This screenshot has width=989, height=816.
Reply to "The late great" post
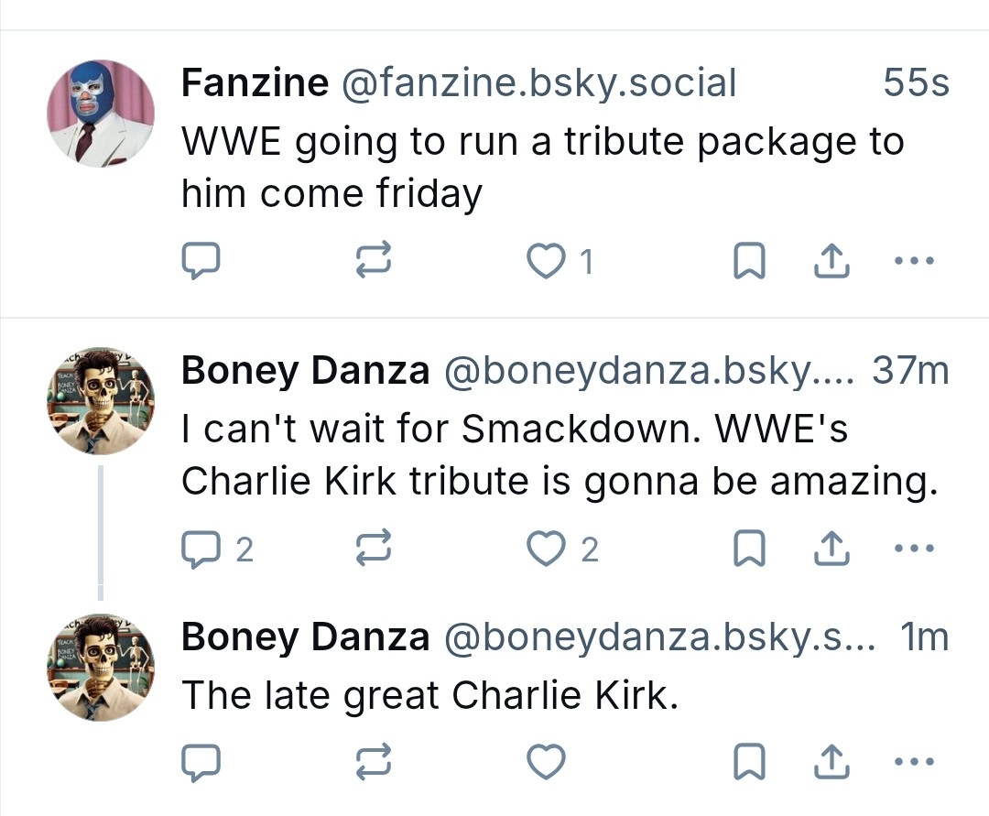click(200, 761)
